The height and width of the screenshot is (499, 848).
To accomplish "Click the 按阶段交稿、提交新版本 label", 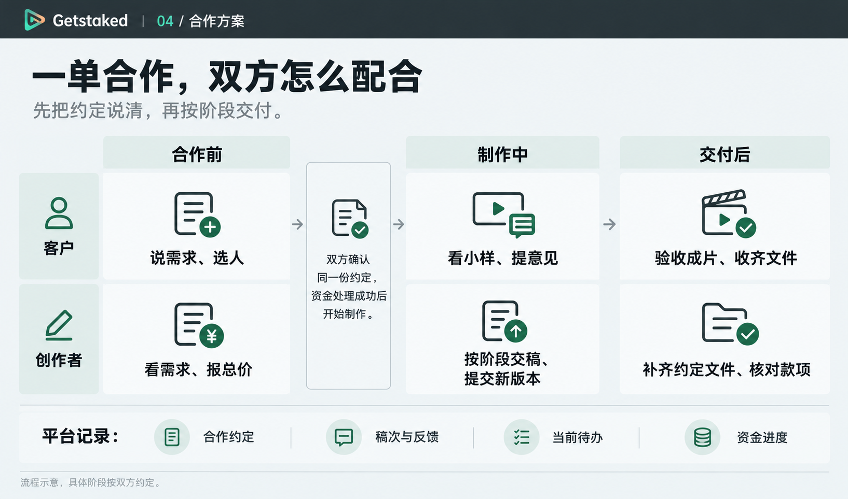I will tap(505, 368).
